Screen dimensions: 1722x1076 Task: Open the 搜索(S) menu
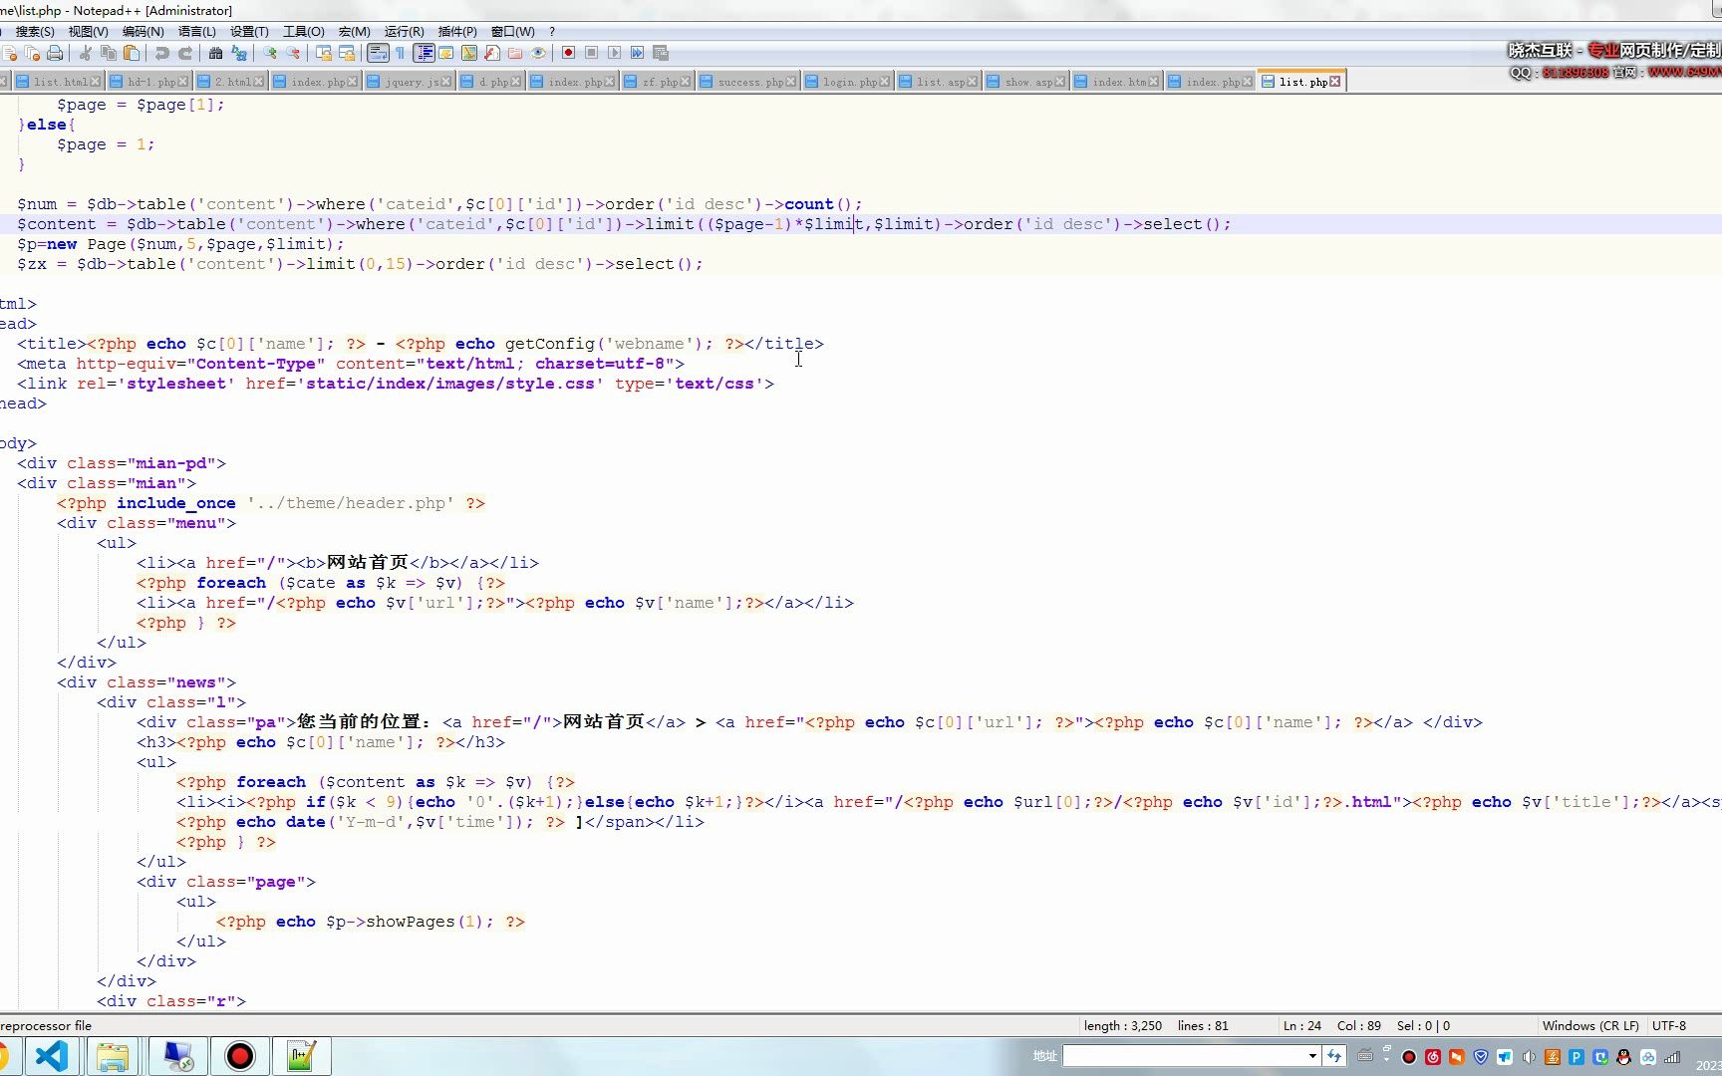[x=35, y=32]
